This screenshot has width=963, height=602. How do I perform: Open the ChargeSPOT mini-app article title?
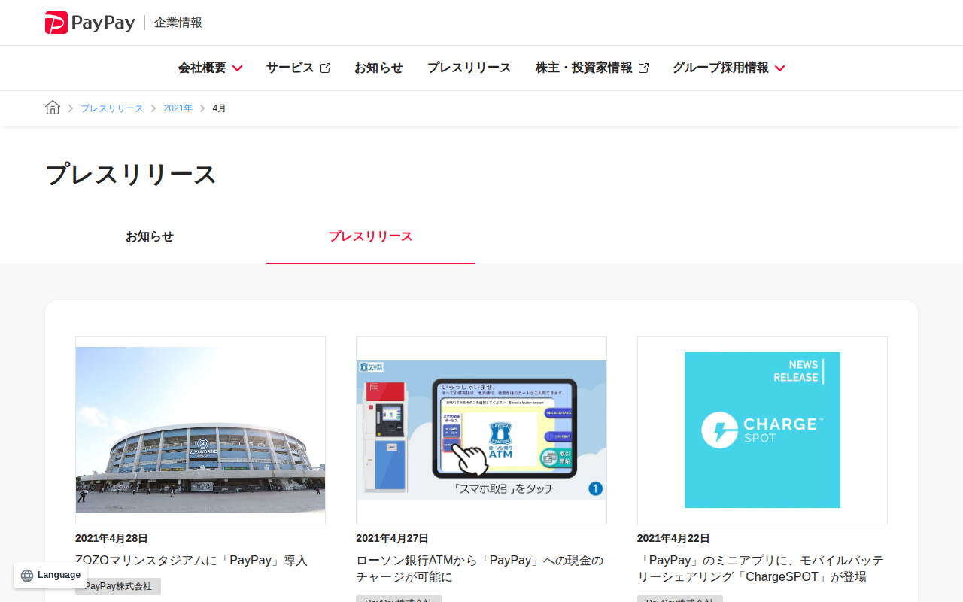(761, 569)
